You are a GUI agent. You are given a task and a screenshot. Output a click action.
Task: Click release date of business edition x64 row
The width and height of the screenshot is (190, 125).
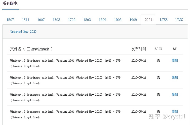pyautogui.click(x=139, y=61)
